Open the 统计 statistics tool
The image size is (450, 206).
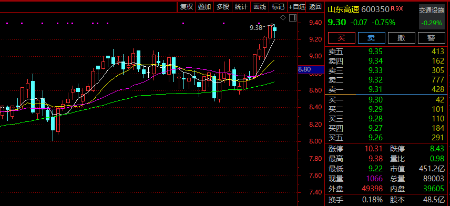pos(241,7)
